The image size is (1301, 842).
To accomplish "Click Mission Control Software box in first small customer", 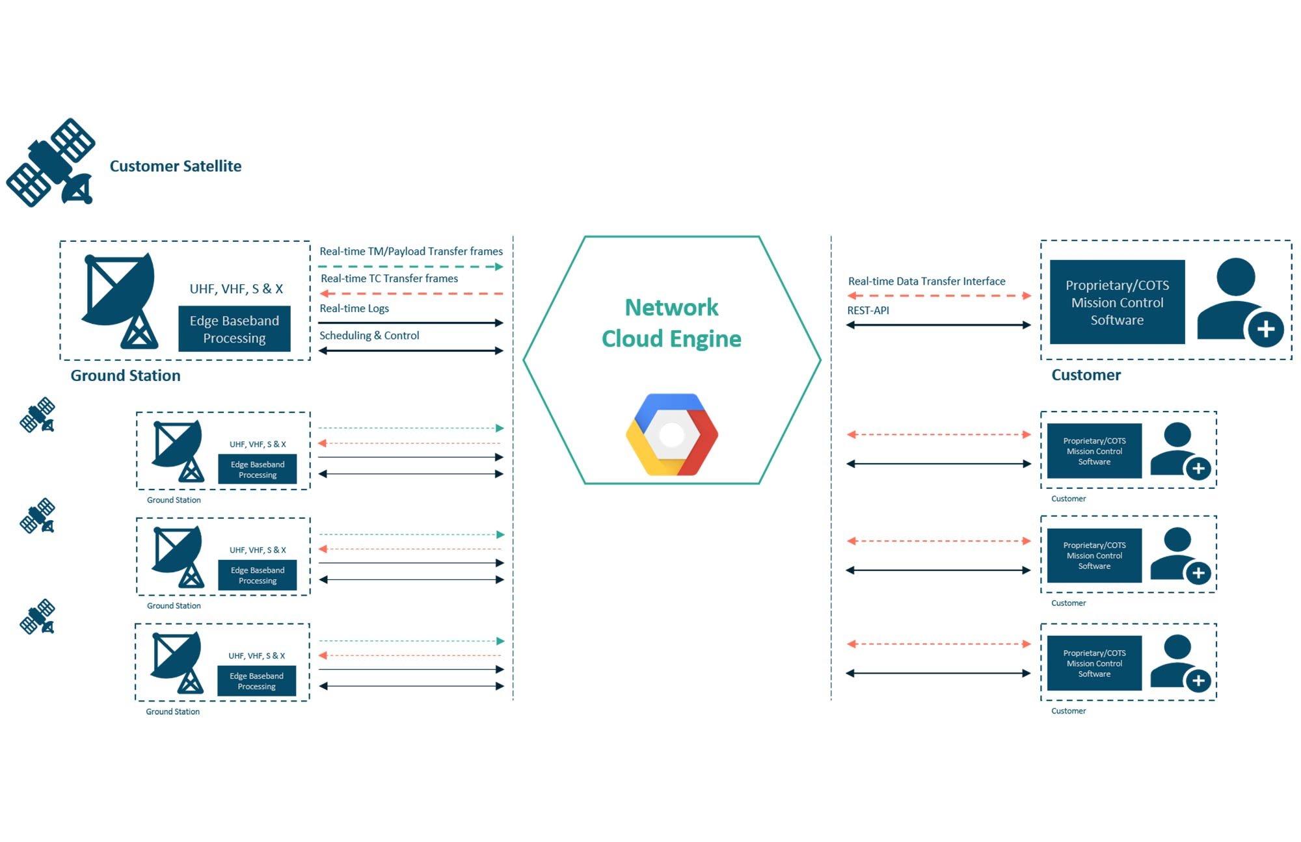I will click(1094, 451).
